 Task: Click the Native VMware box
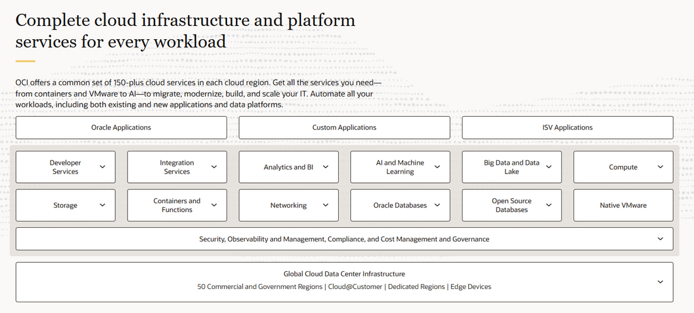point(623,205)
